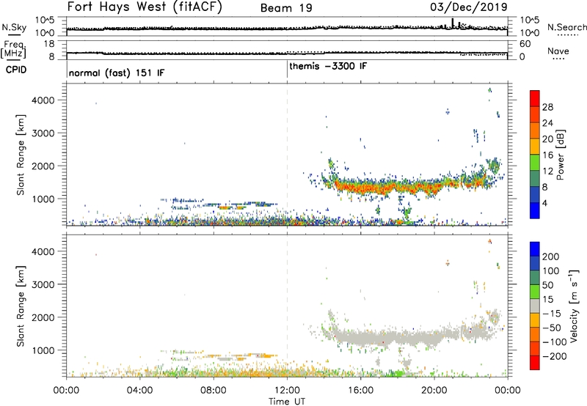Image resolution: width=587 pixels, height=406 pixels.
Task: Click the 'Time UT' axis title
Action: click(x=287, y=402)
